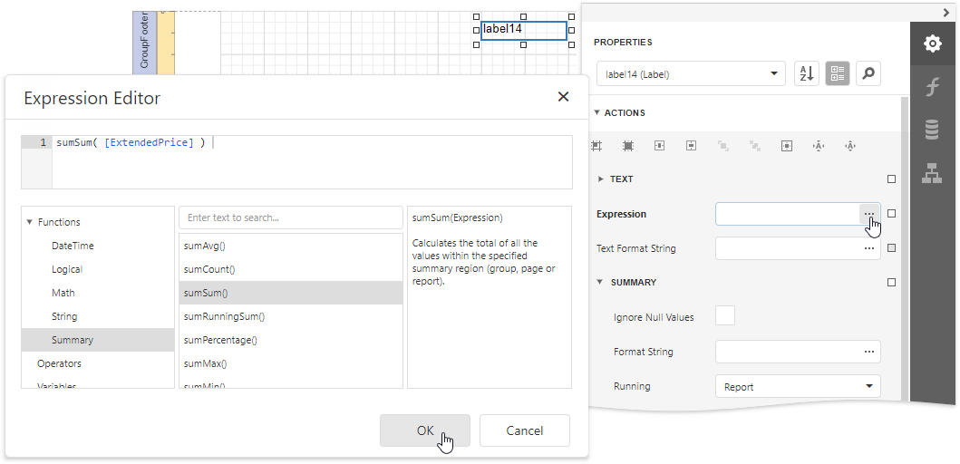Open ellipsis for Text Format String
The height and width of the screenshot is (464, 960).
(869, 248)
